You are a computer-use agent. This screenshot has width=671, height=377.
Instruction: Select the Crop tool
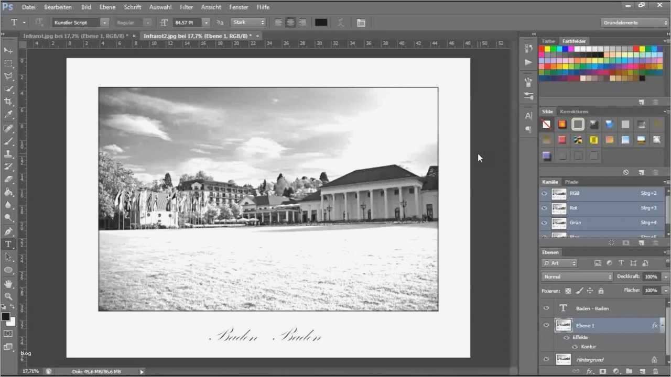click(x=8, y=102)
